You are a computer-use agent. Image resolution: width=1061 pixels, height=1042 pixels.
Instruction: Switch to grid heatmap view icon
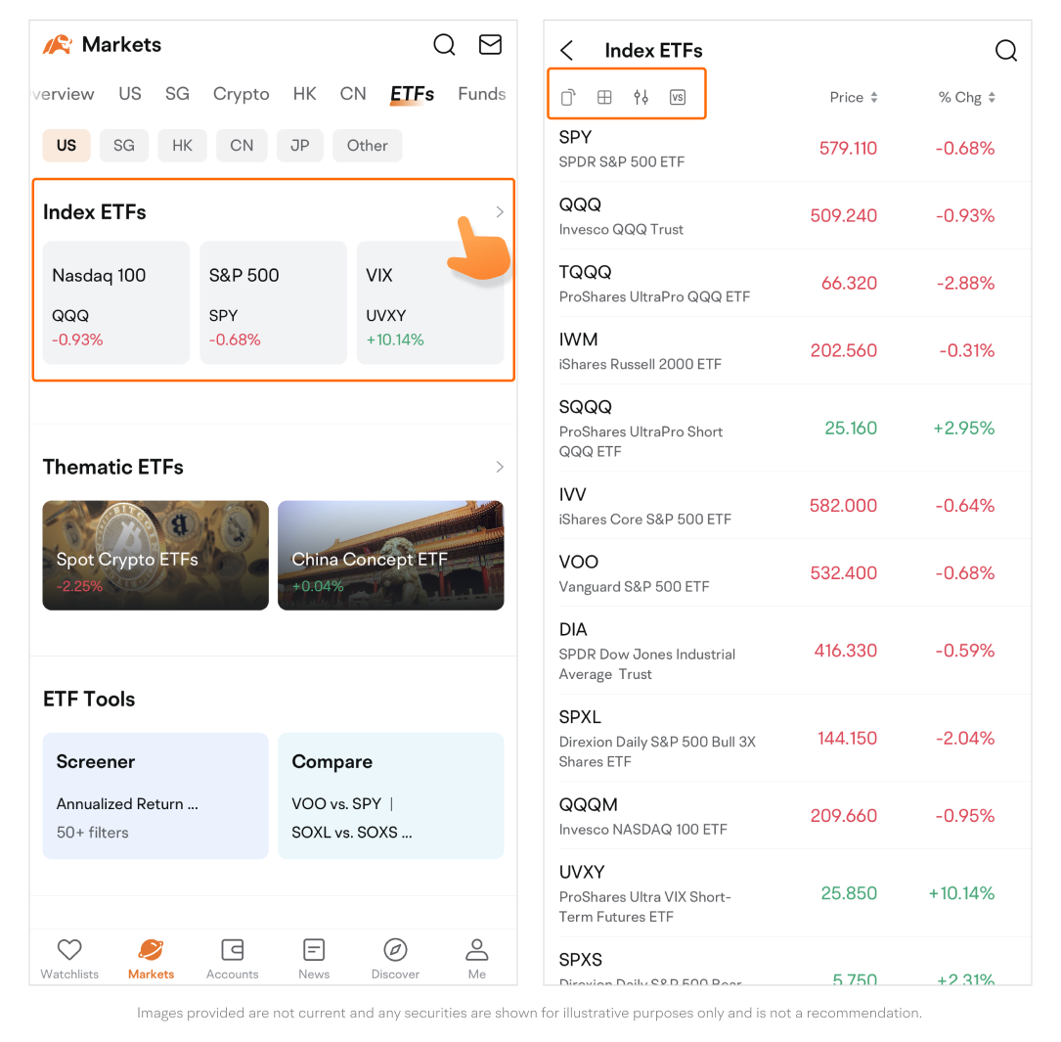click(604, 97)
